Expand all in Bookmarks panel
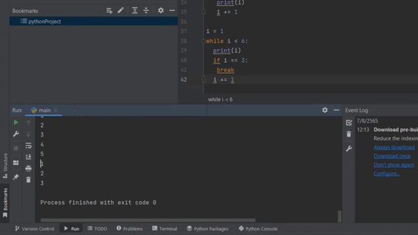The image size is (418, 235). [135, 10]
